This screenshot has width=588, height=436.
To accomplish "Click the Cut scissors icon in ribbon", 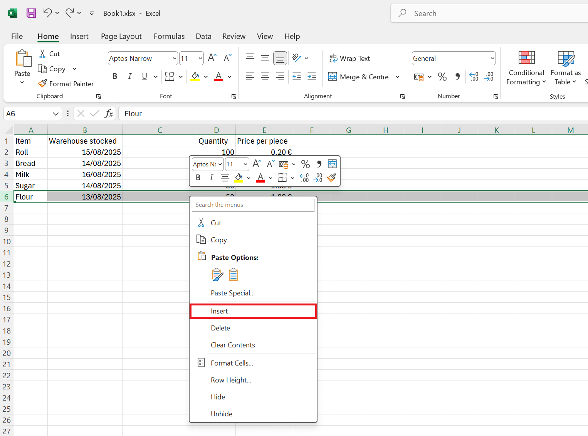I will click(x=42, y=54).
